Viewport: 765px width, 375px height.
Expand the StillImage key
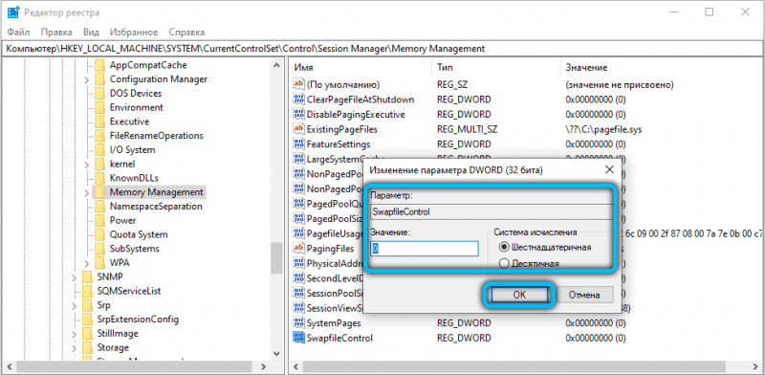75,334
